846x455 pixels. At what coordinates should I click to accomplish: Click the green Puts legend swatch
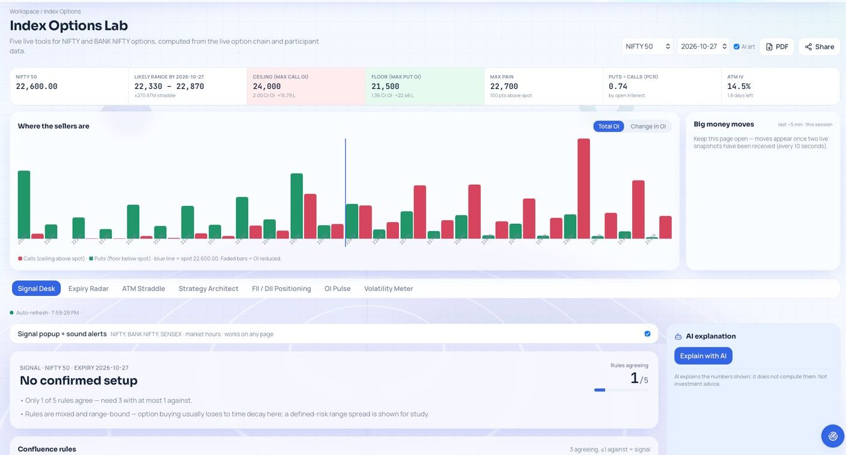click(91, 259)
